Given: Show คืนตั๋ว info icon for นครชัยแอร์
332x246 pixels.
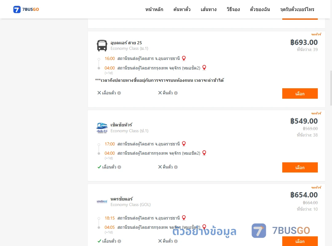Looking at the screenshot, I should tap(176, 241).
